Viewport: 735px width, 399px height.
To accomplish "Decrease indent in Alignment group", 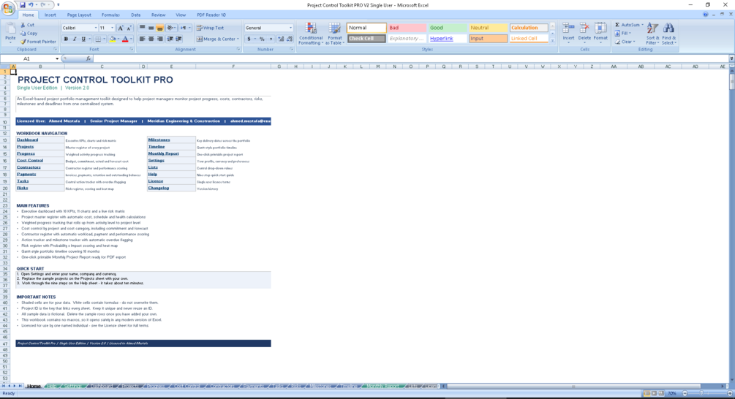I will tap(170, 39).
